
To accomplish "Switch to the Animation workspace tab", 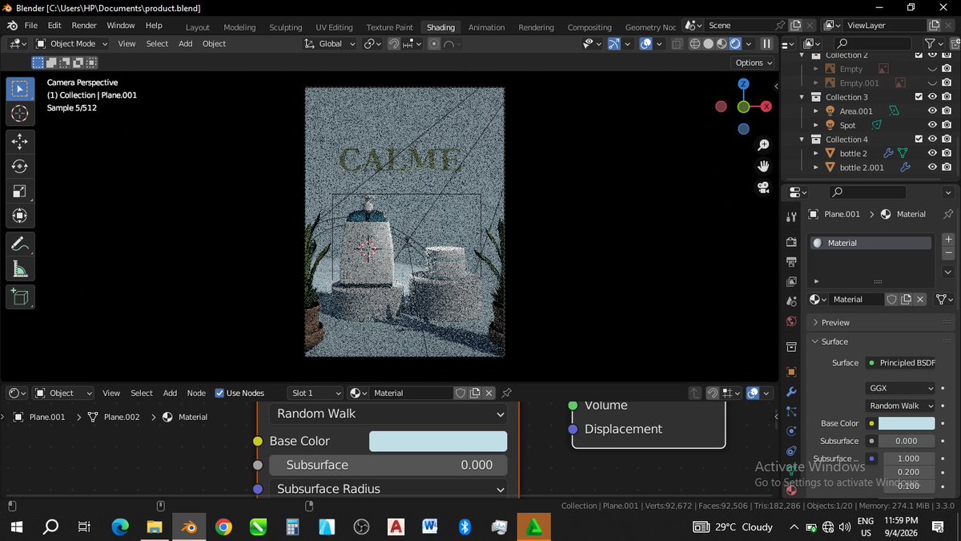I will pos(487,27).
